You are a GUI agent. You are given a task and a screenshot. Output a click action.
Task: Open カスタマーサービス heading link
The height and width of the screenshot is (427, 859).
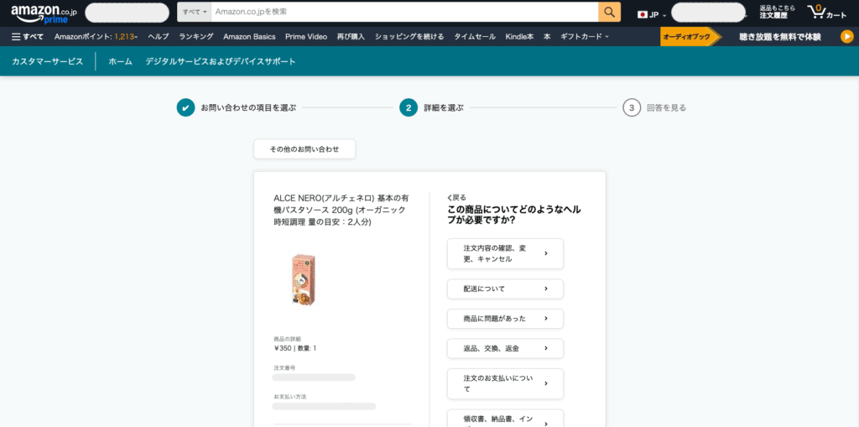(x=47, y=61)
